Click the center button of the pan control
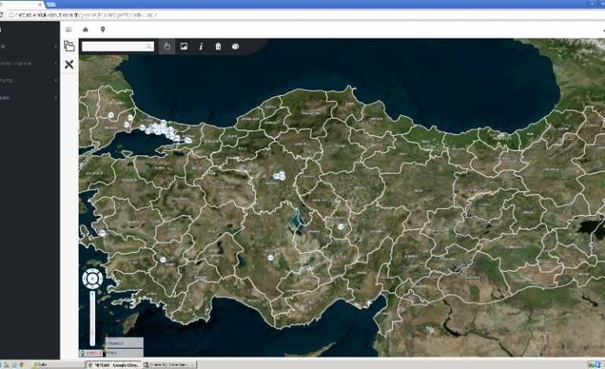Screen dimensions: 605x369 (x=93, y=279)
